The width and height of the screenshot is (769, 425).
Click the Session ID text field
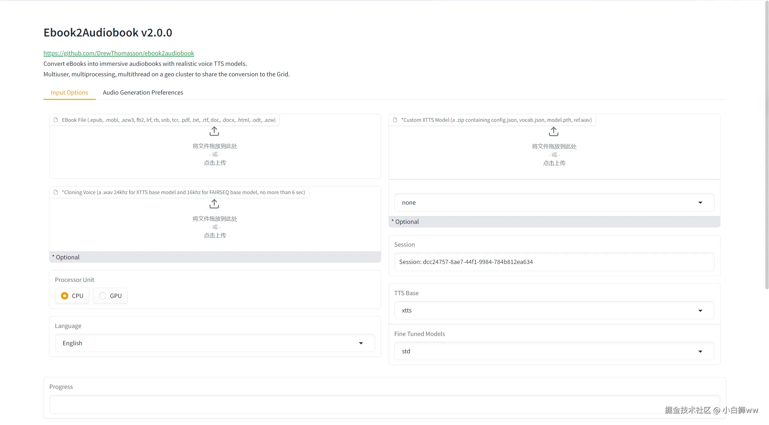click(x=554, y=262)
